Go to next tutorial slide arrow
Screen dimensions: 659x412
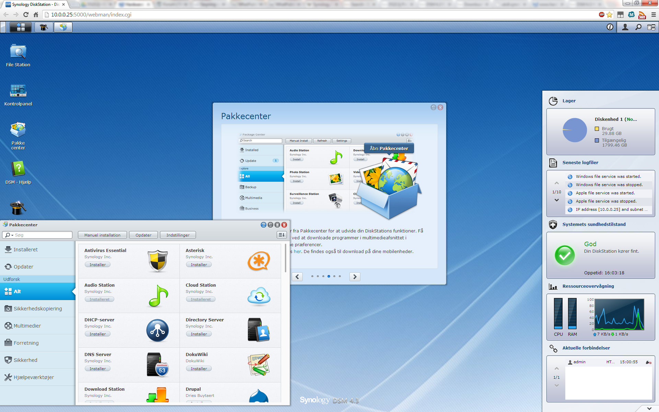[355, 277]
